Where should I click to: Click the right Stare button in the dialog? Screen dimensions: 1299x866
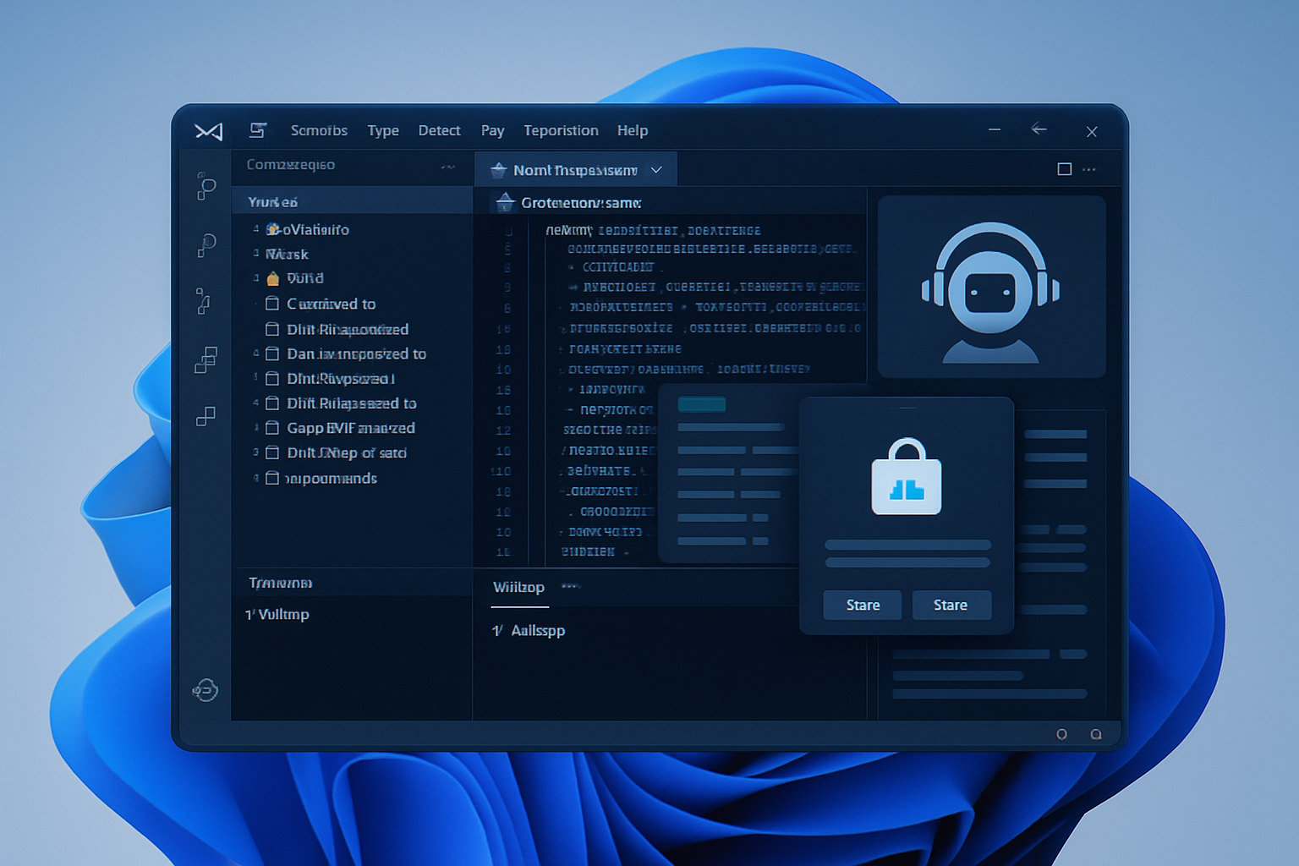[951, 605]
